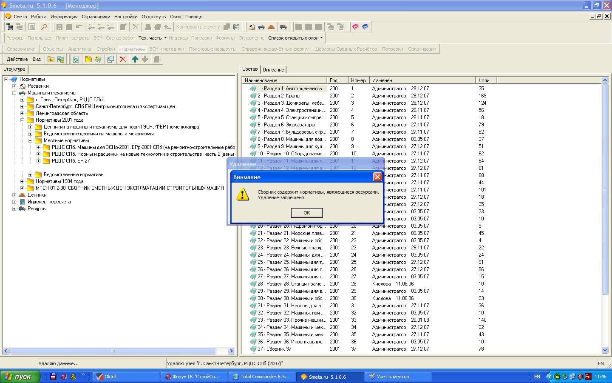
Task: Click the list vertical scrollbar down arrow
Action: pos(605,350)
